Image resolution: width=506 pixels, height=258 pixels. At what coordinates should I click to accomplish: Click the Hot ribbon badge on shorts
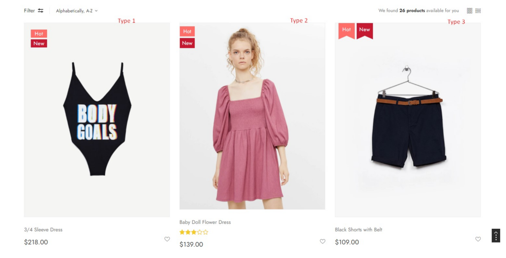click(346, 31)
